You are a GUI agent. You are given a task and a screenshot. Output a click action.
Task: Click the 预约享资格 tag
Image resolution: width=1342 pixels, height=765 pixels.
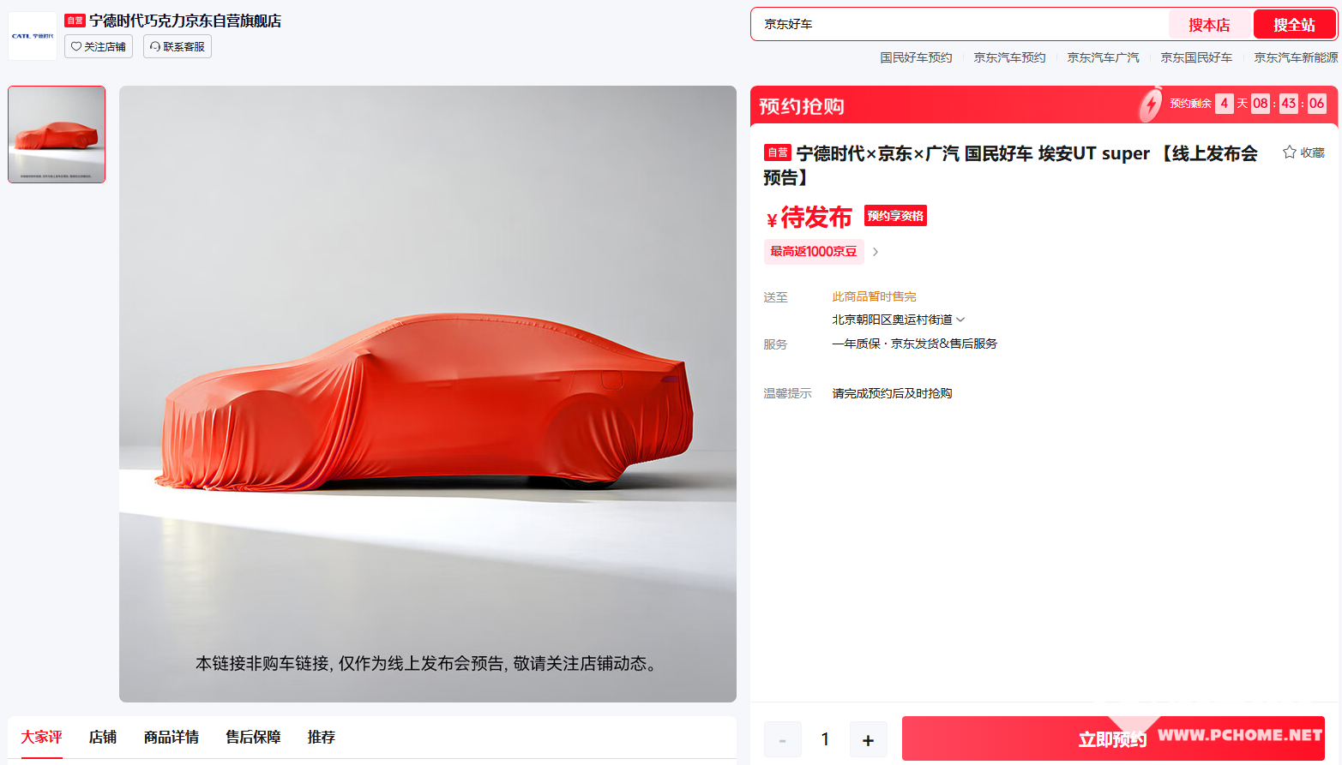click(895, 216)
